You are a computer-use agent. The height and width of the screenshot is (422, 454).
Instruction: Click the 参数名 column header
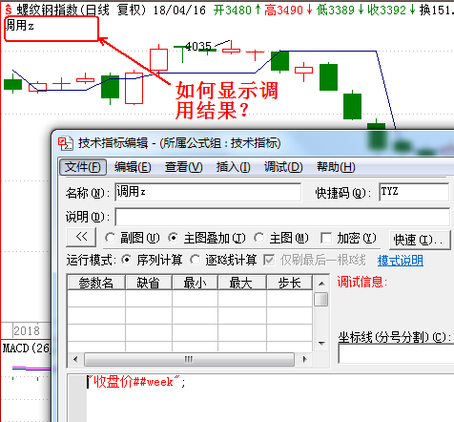click(x=96, y=283)
